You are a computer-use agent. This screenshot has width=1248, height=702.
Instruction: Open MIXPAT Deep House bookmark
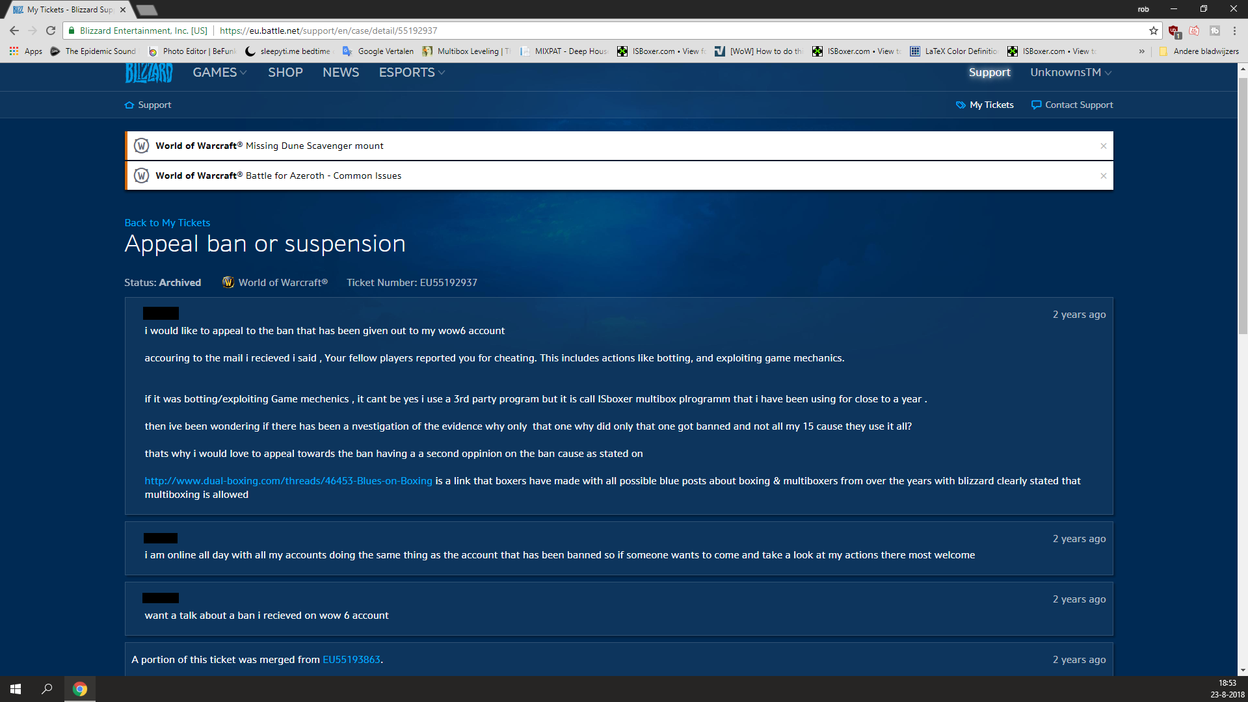pyautogui.click(x=564, y=51)
